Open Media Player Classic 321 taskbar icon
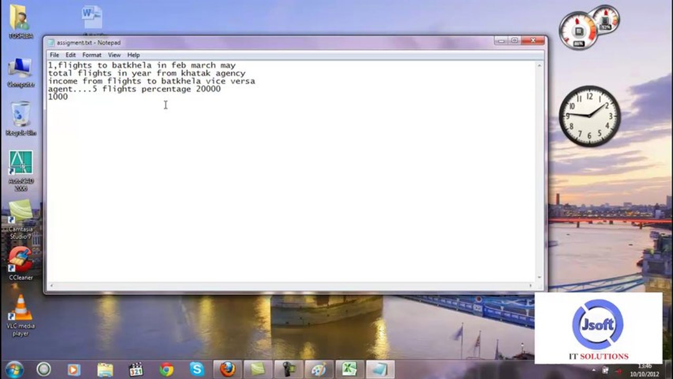 click(x=136, y=370)
